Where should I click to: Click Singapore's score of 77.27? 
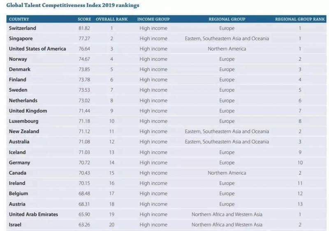pyautogui.click(x=84, y=39)
